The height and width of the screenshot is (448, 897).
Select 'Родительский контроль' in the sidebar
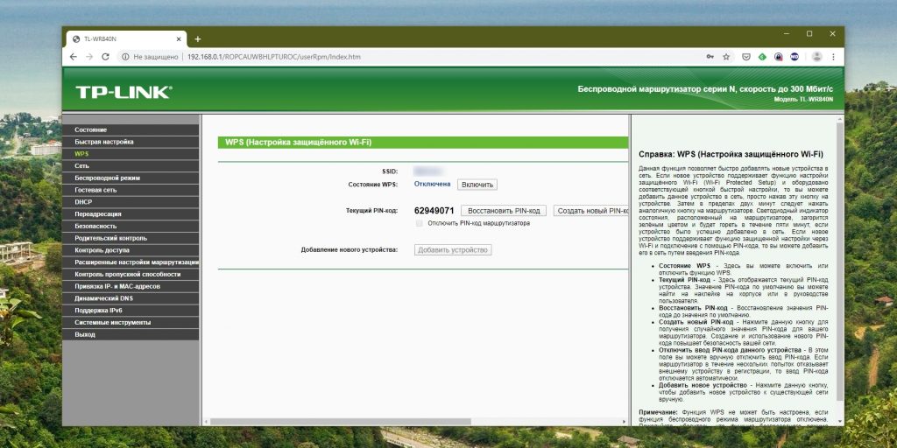pyautogui.click(x=110, y=238)
